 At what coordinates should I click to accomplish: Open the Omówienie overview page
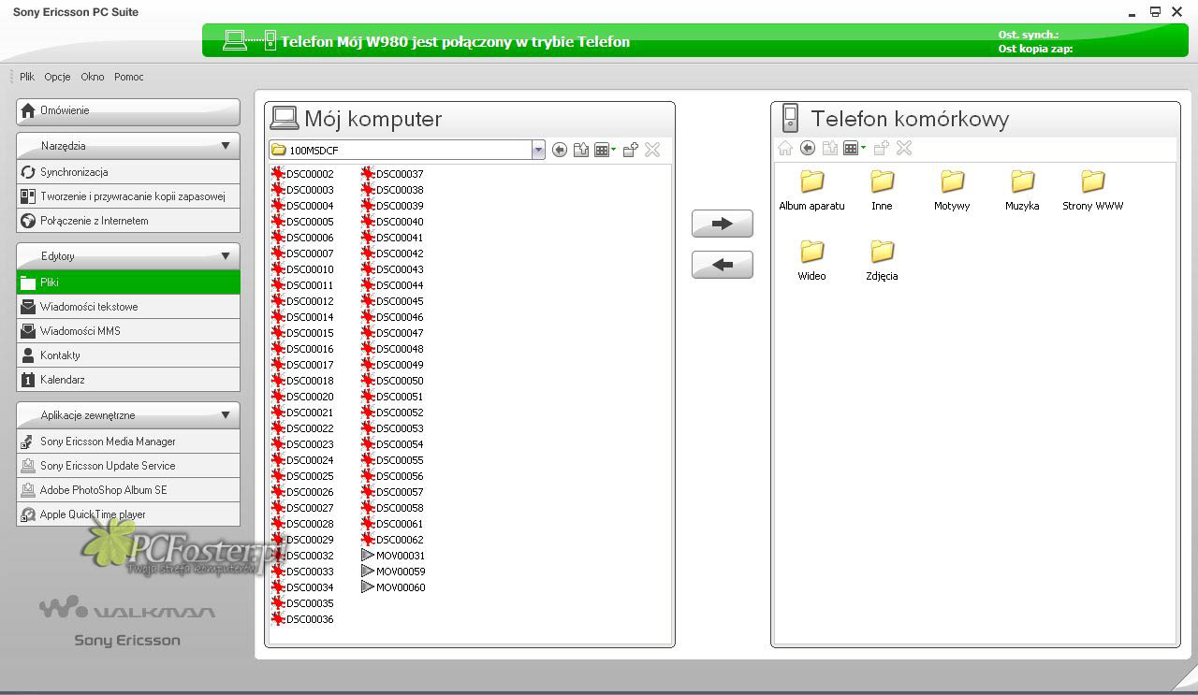[128, 111]
